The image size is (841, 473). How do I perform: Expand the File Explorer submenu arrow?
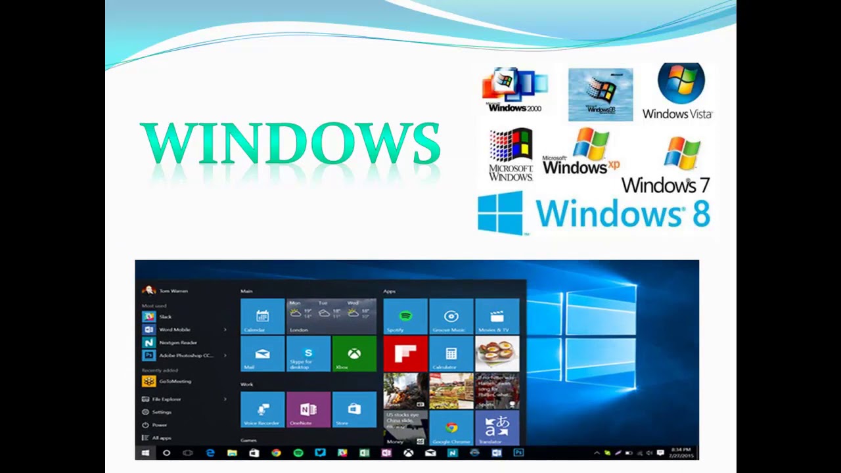(225, 399)
